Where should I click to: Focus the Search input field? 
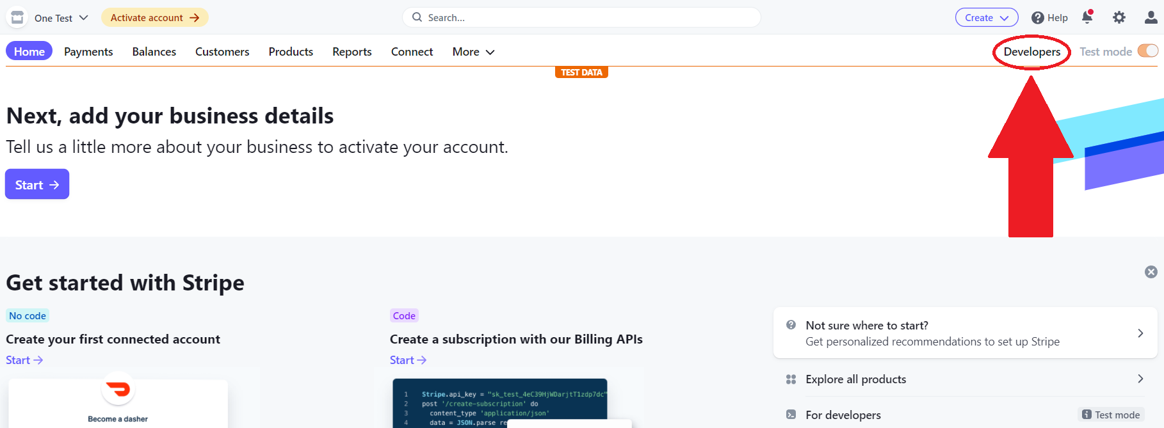coord(581,17)
